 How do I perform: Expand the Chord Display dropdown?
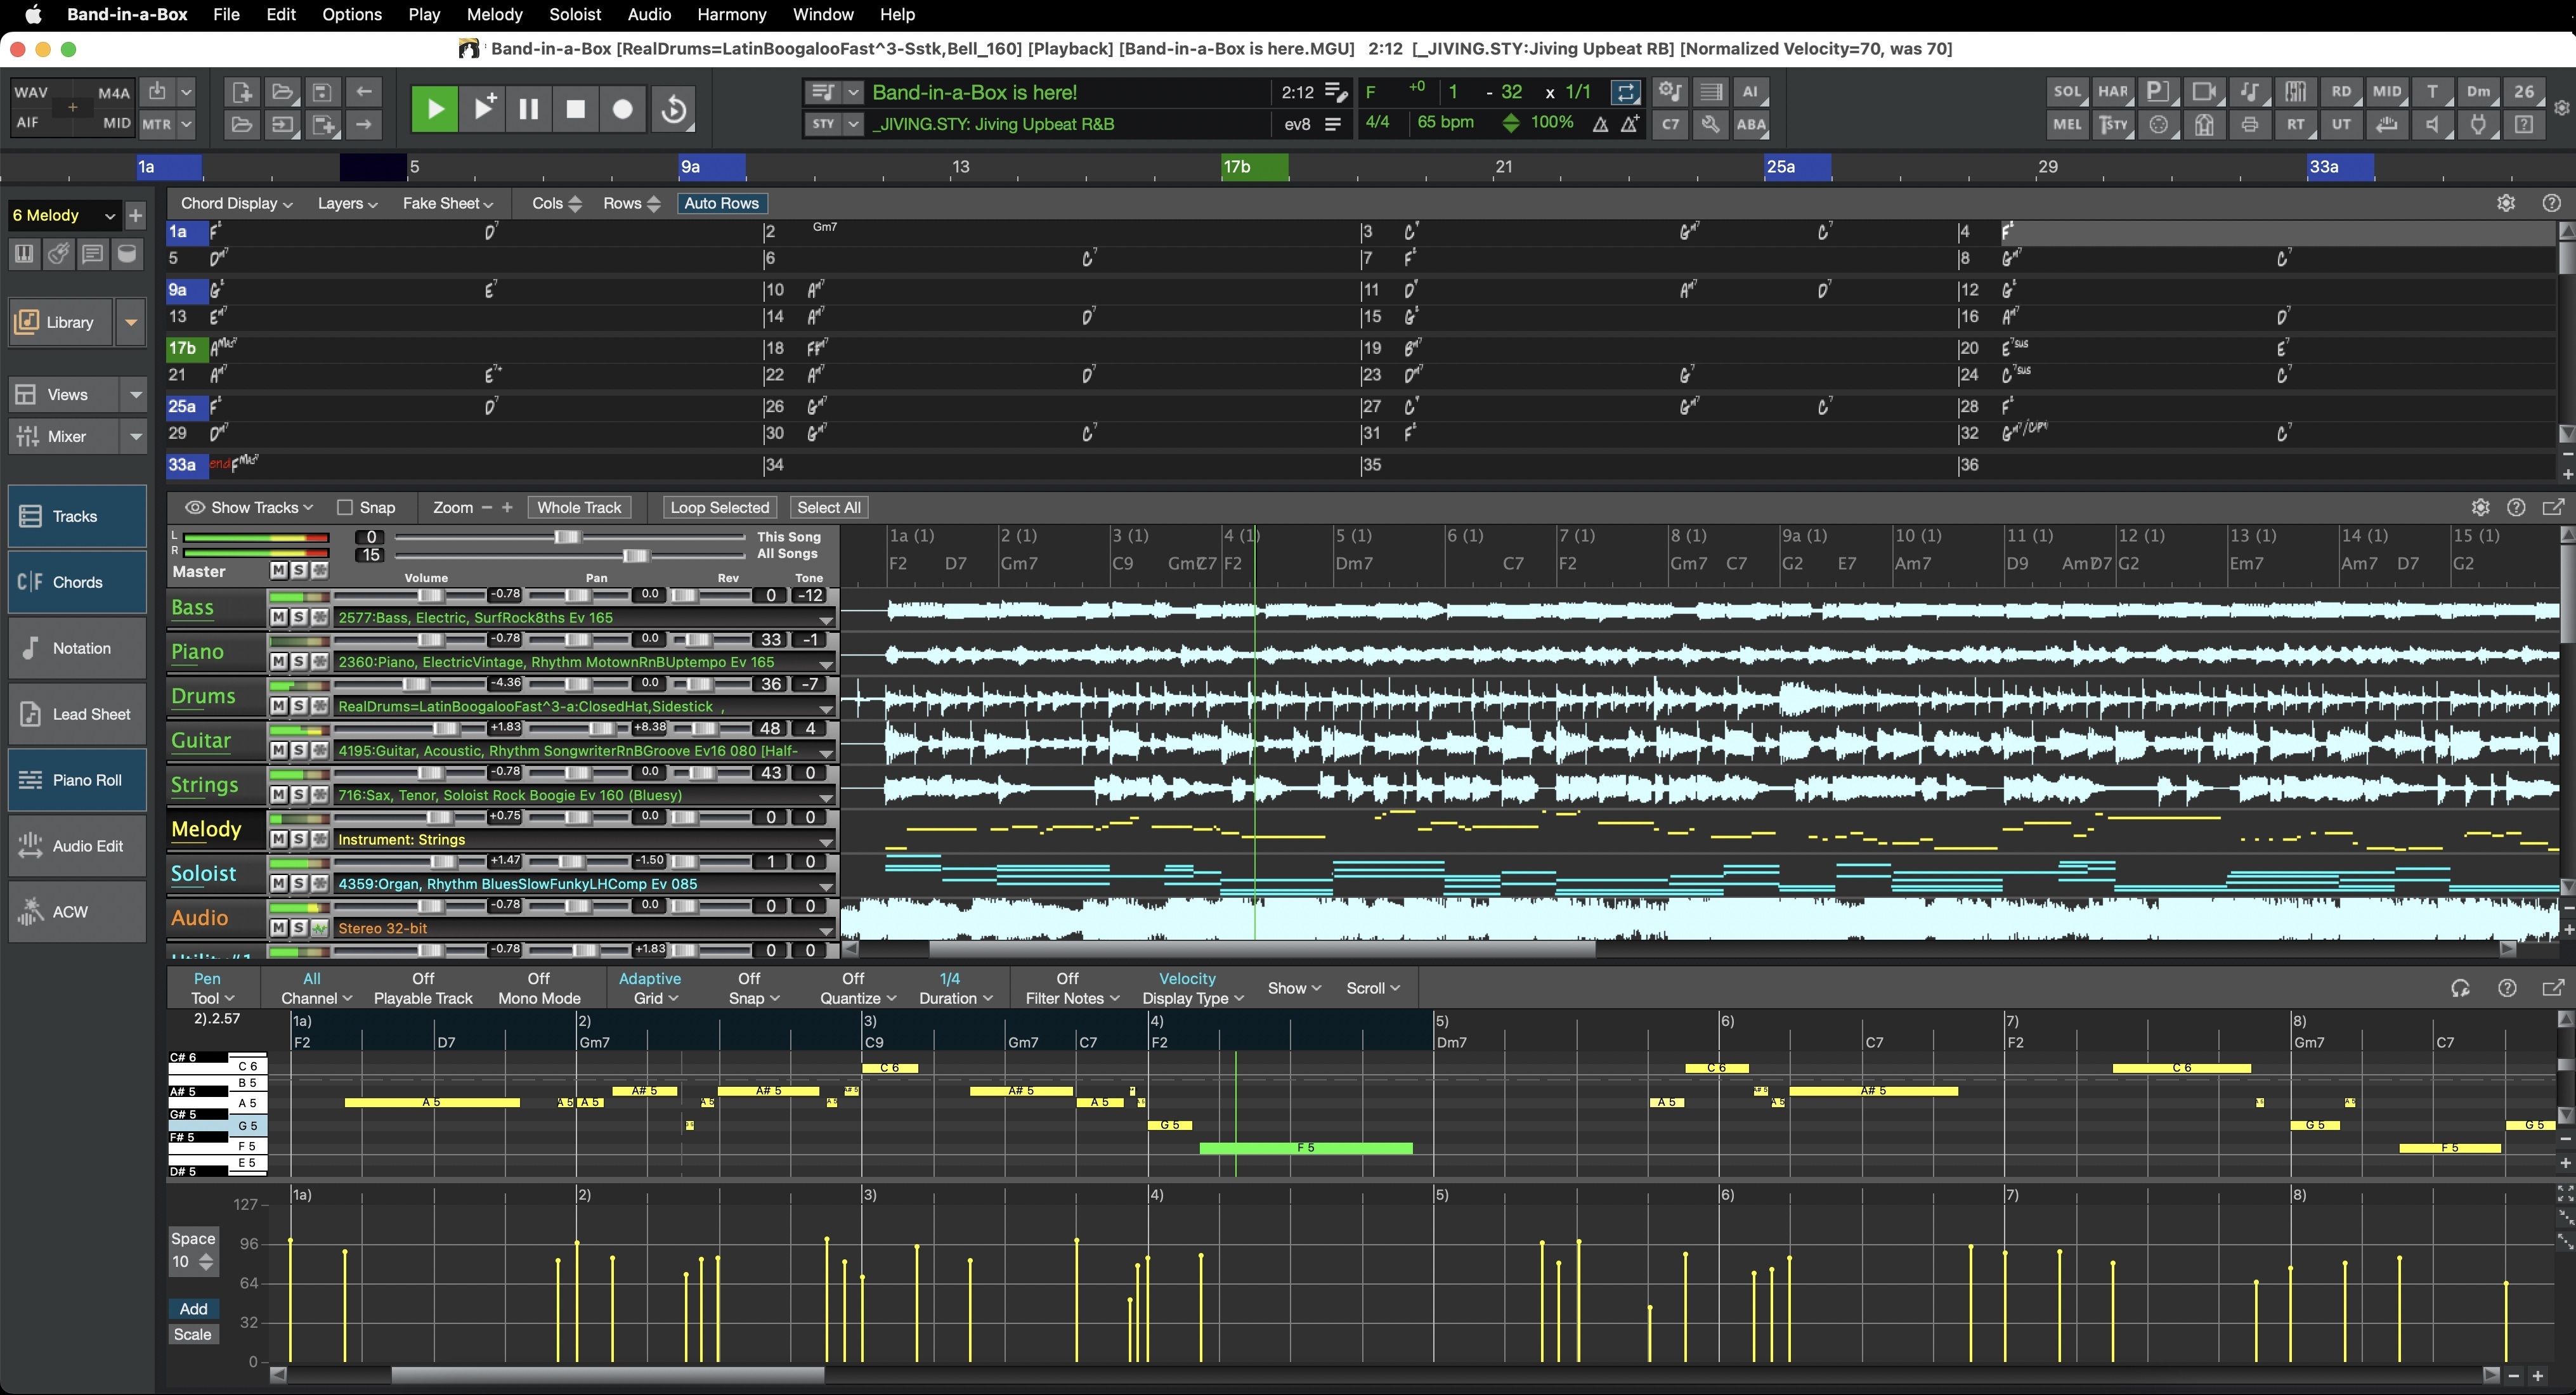tap(236, 204)
